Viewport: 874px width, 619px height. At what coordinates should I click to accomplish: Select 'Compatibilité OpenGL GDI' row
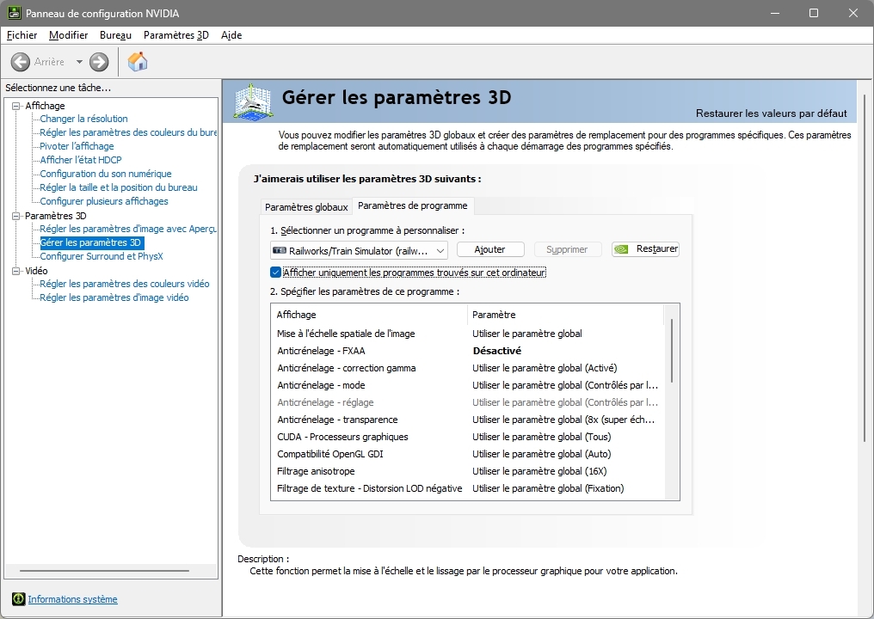(468, 454)
